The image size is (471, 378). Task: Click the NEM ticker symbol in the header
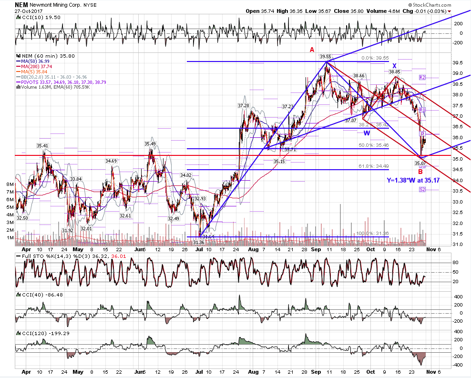[x=21, y=5]
